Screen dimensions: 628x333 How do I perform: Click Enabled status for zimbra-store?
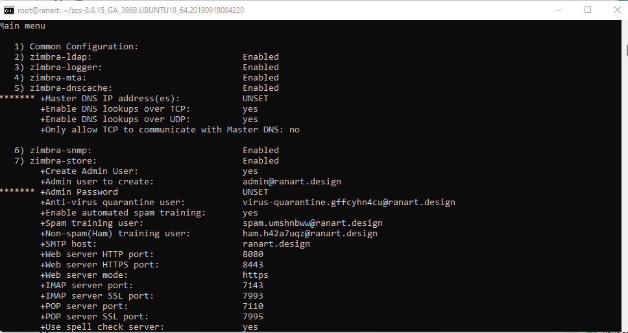click(x=261, y=161)
